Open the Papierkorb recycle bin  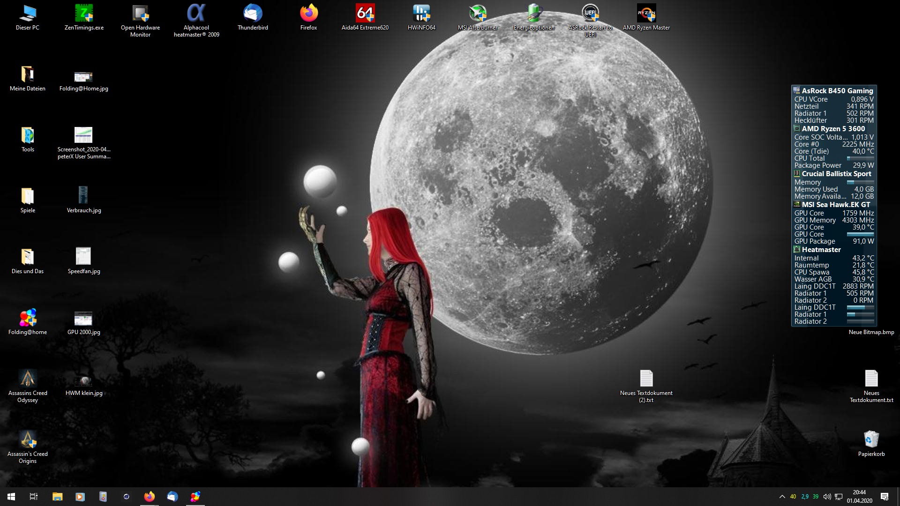(x=871, y=440)
